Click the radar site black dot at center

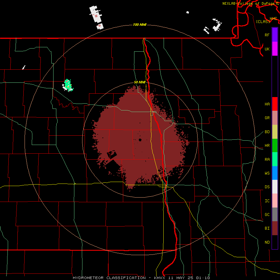pyautogui.click(x=140, y=140)
